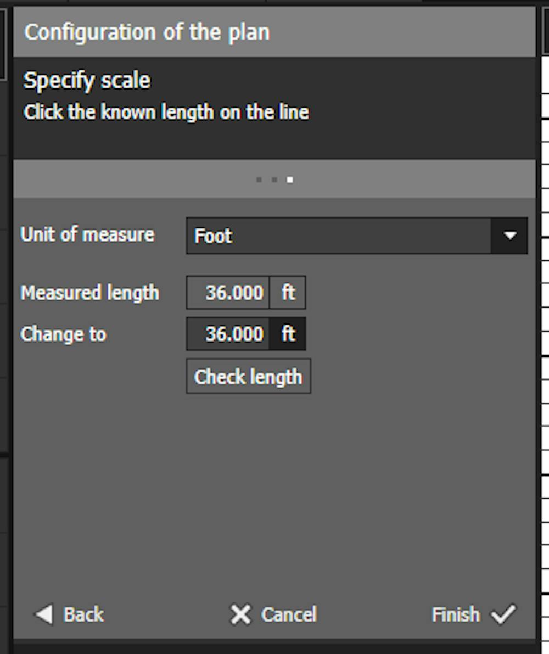
Task: Click the Specify scale heading
Action: [87, 81]
